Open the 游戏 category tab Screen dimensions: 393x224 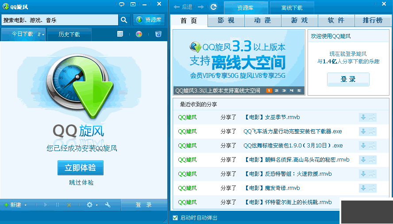click(300, 20)
